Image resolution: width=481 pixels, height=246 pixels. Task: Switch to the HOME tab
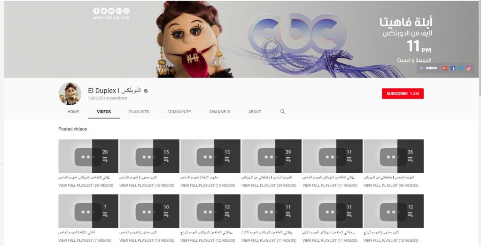73,112
